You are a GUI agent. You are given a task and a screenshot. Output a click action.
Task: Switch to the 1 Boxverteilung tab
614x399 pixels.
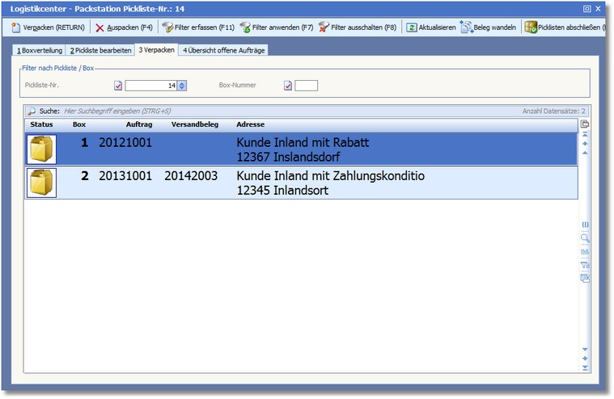39,50
